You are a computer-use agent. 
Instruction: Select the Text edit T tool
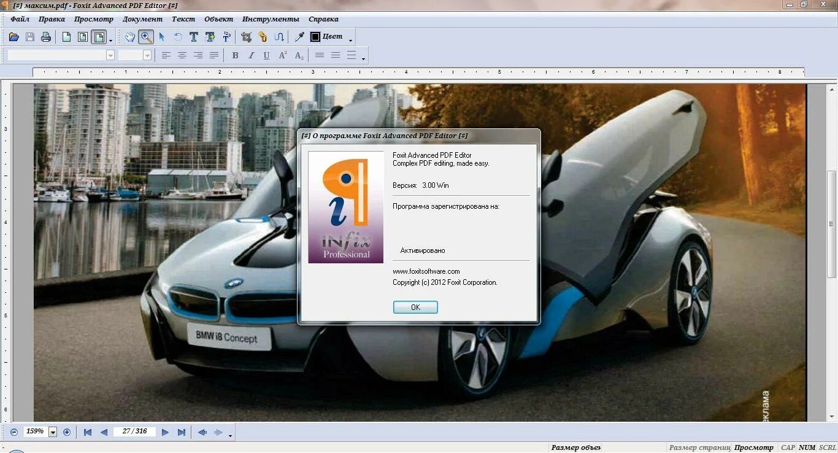coord(193,37)
